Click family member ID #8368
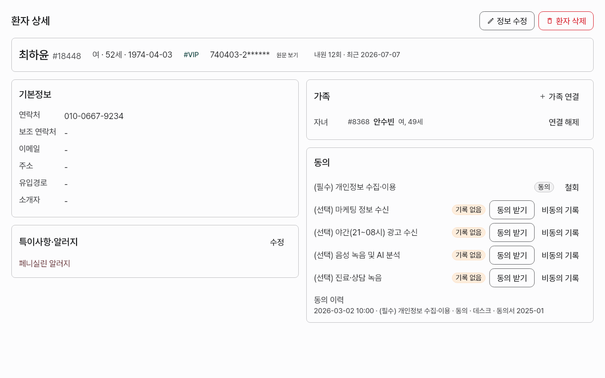The image size is (605, 378). [x=359, y=122]
